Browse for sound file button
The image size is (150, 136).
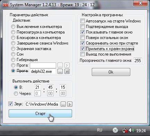click(63, 104)
